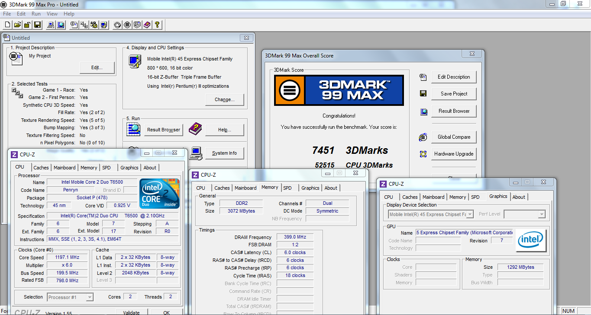Select About tab in Graphics CPU-Z window
591x315 pixels.
[x=519, y=197]
